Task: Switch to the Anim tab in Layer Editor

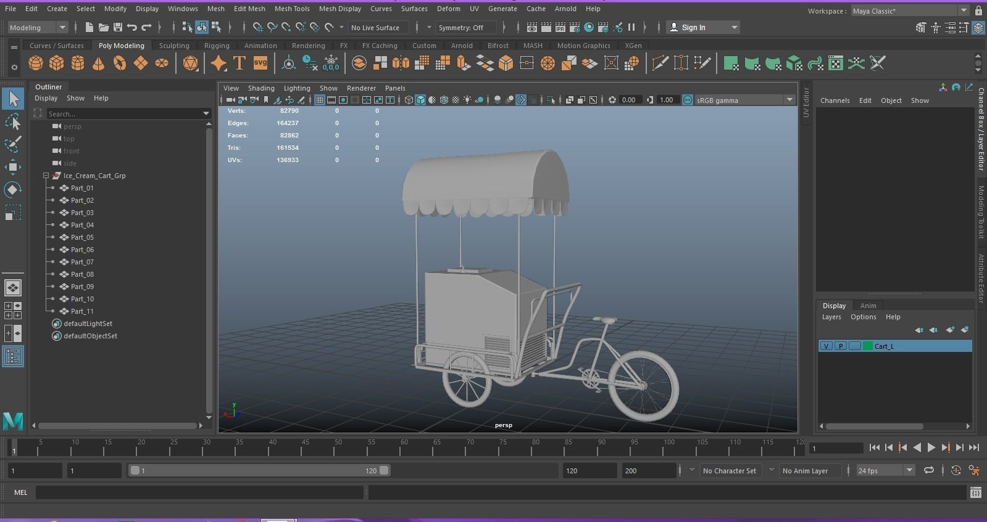Action: coord(868,306)
